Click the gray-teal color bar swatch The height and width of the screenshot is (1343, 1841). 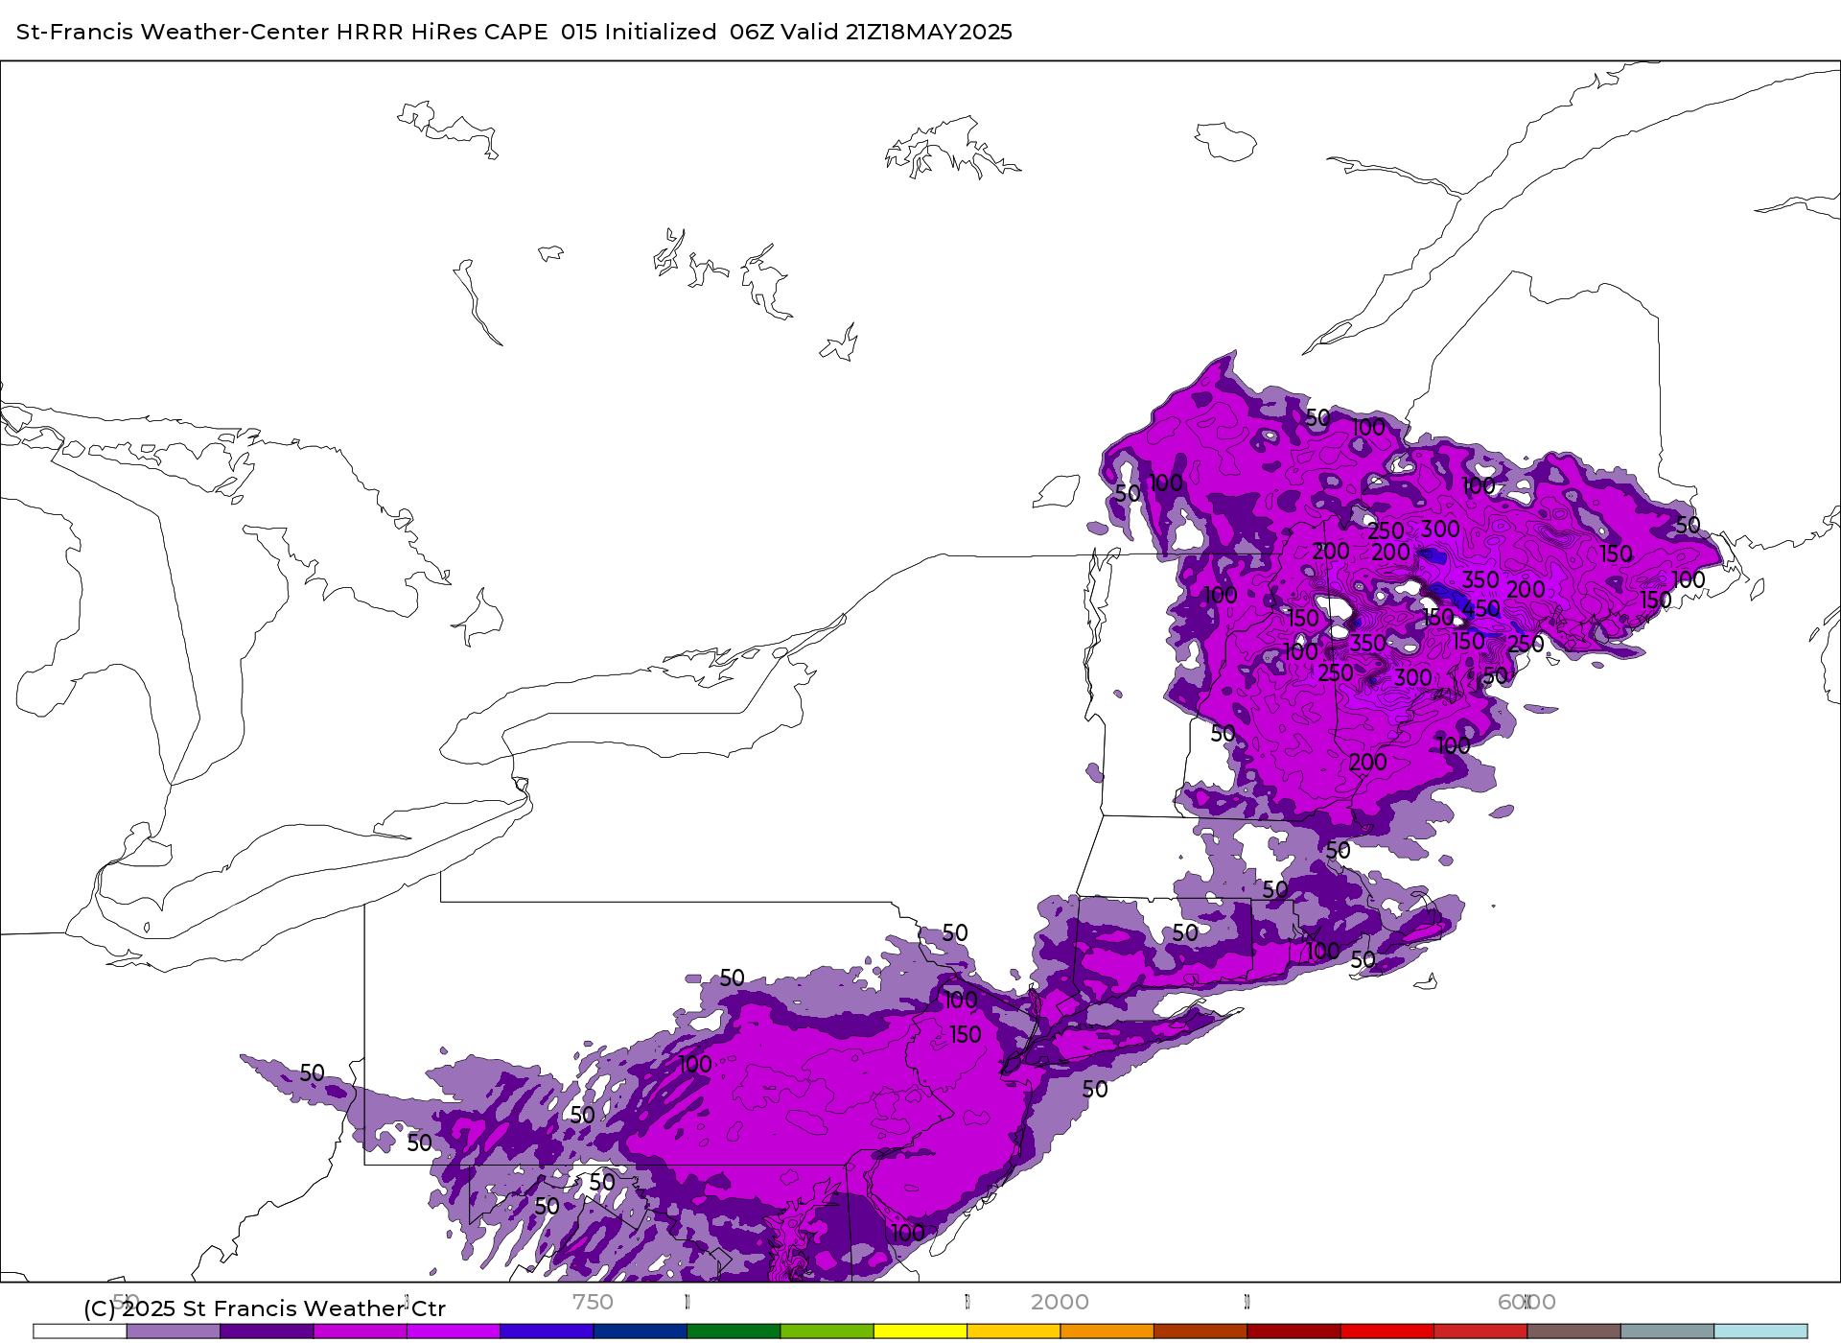(x=1668, y=1331)
